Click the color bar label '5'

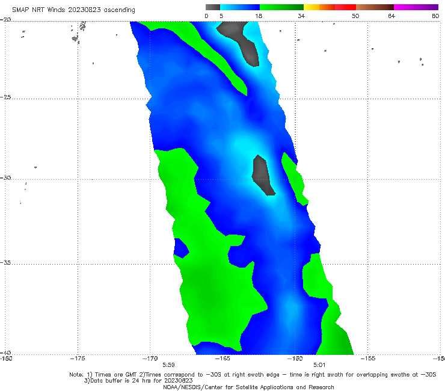click(x=221, y=16)
